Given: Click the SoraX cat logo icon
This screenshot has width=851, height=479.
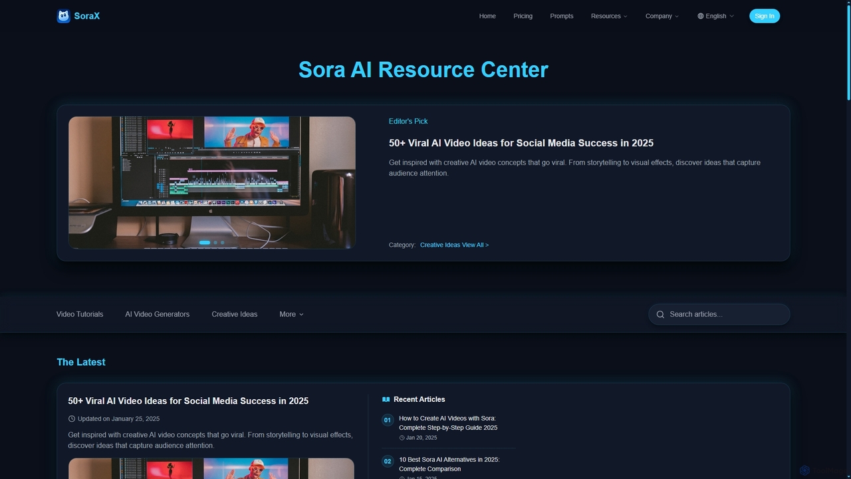Looking at the screenshot, I should (64, 16).
